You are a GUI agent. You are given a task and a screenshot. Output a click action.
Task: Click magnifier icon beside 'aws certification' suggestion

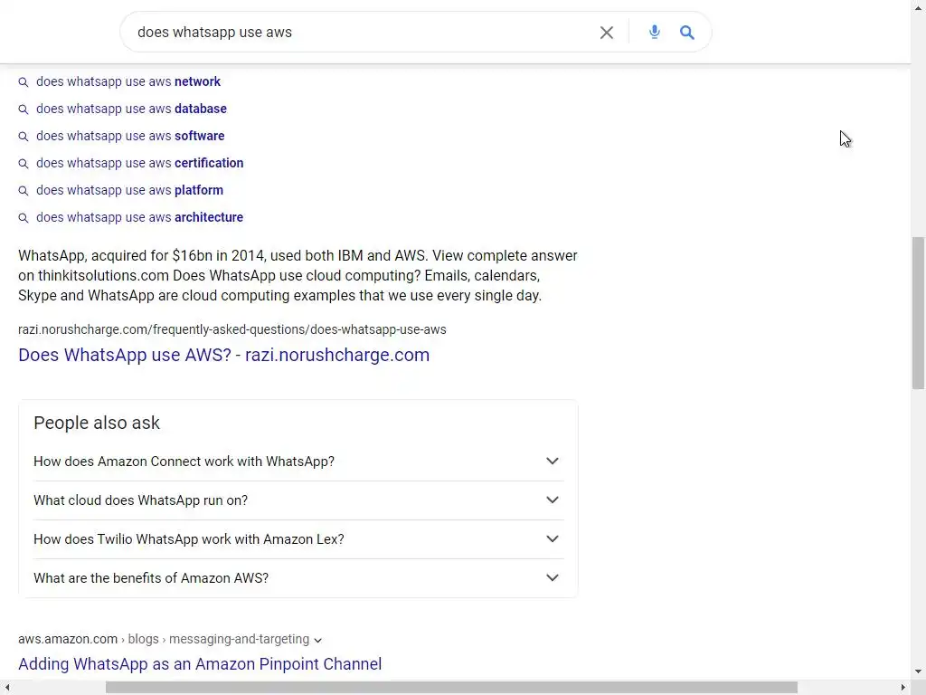pos(23,164)
